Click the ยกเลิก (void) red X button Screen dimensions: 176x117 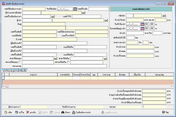point(31,112)
